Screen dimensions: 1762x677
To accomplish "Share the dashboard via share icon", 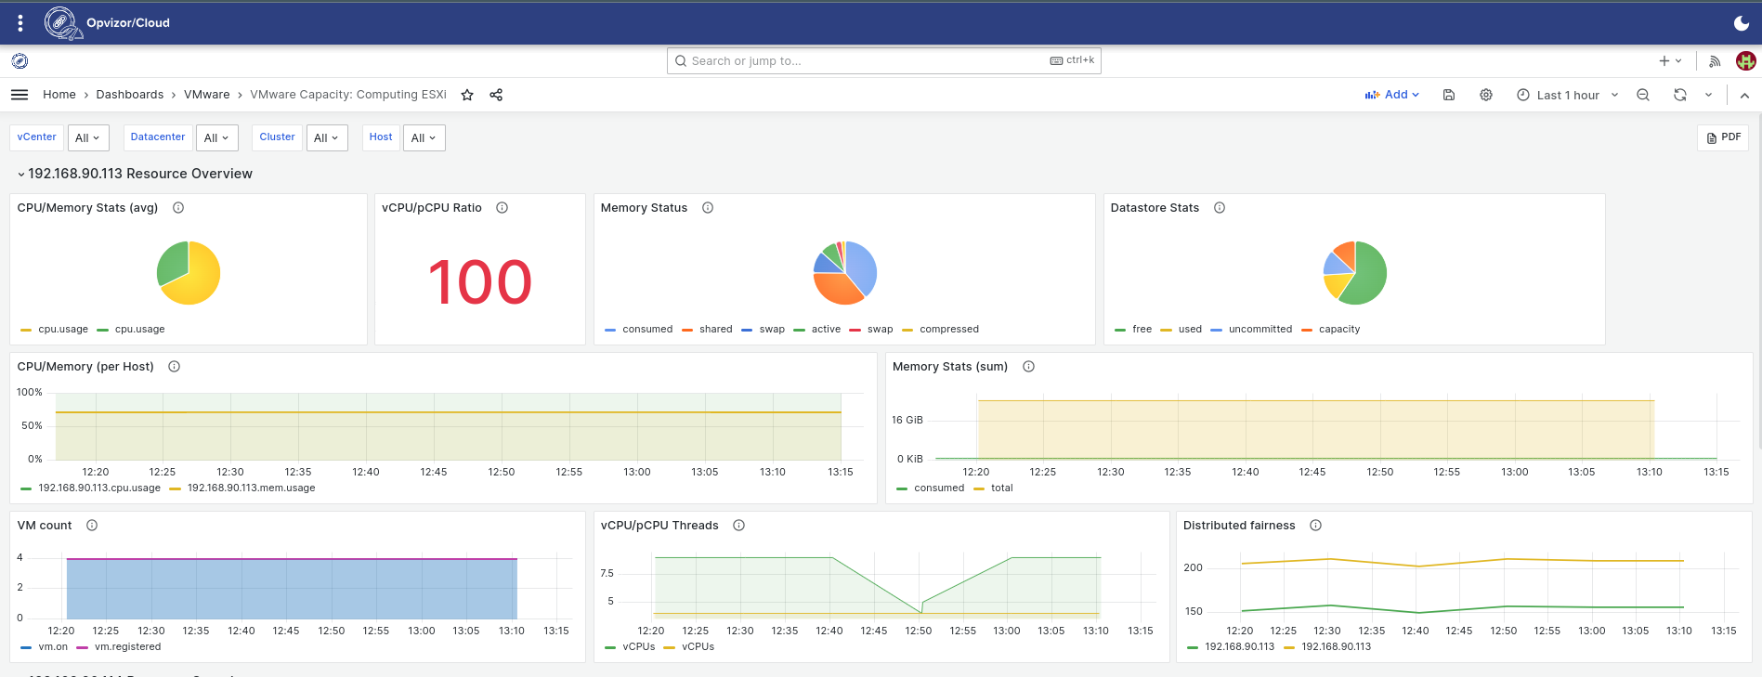I will tap(496, 95).
